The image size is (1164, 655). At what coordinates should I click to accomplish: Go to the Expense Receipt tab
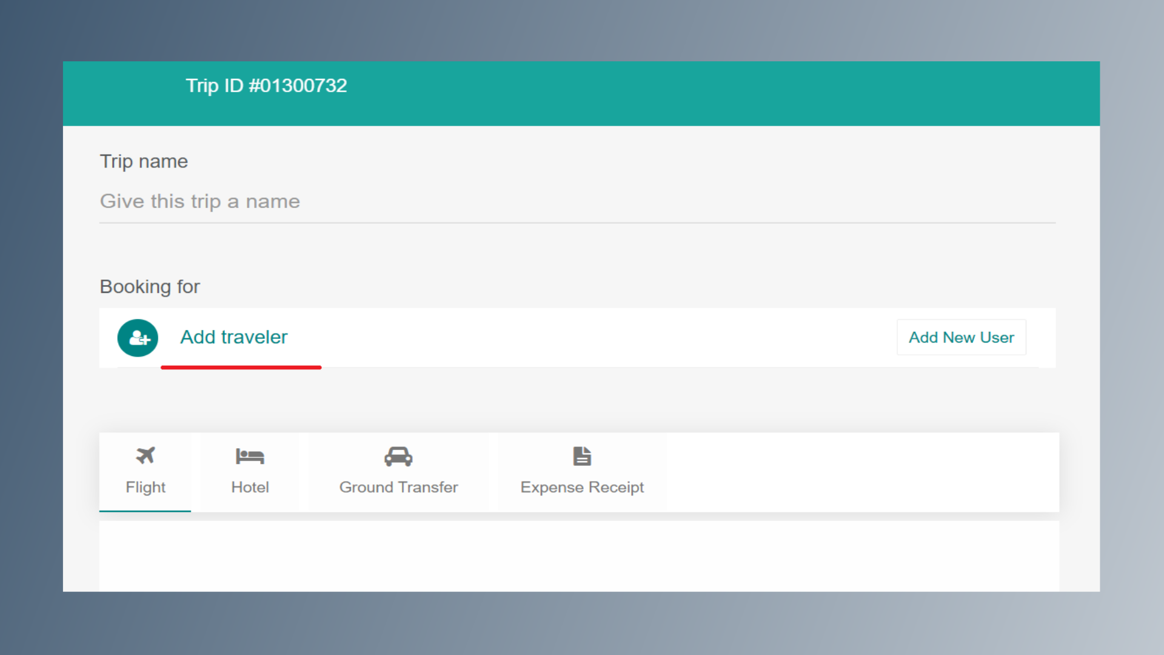pos(582,487)
